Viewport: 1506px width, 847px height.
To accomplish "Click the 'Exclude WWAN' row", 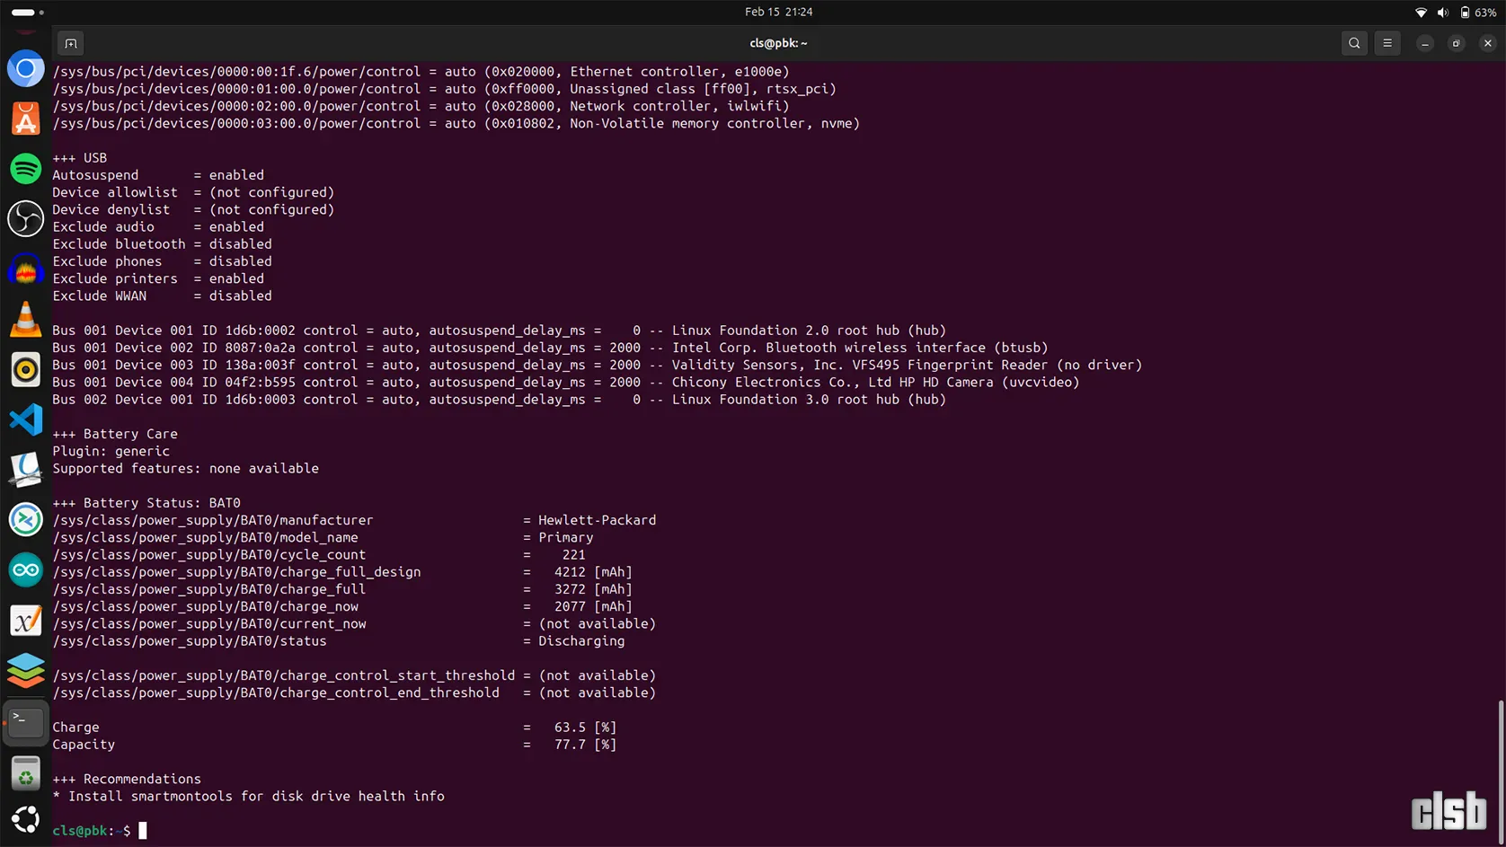I will pyautogui.click(x=162, y=296).
